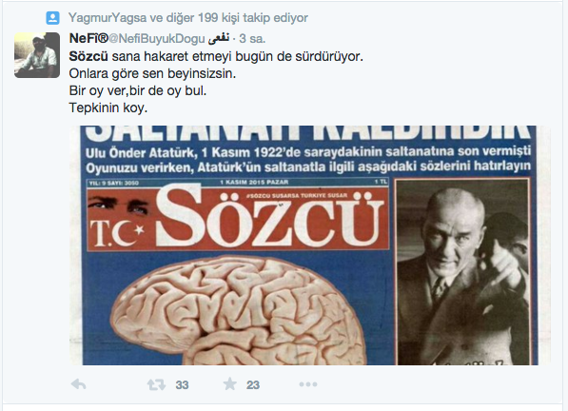Click the favorite count 23
Image resolution: width=568 pixels, height=411 pixels.
(253, 385)
